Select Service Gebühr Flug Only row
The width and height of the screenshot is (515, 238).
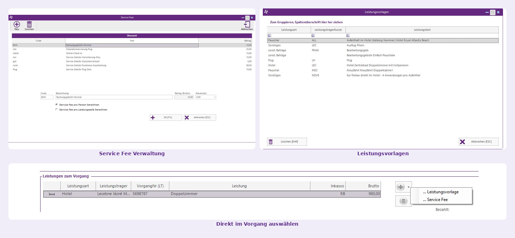pyautogui.click(x=132, y=69)
